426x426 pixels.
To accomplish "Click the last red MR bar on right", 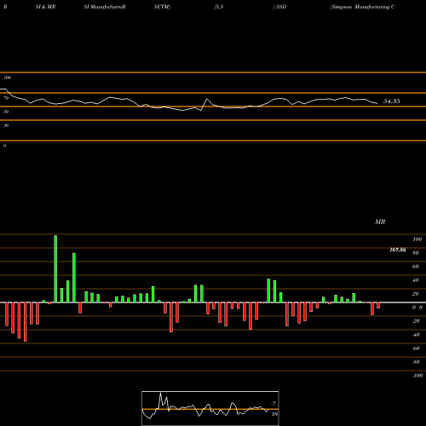I will point(378,305).
